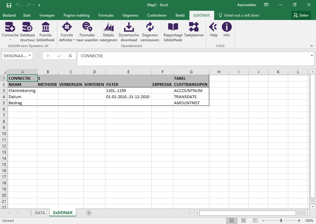Click the select-all corner triangle
This screenshot has width=316, height=224.
tap(4, 72)
